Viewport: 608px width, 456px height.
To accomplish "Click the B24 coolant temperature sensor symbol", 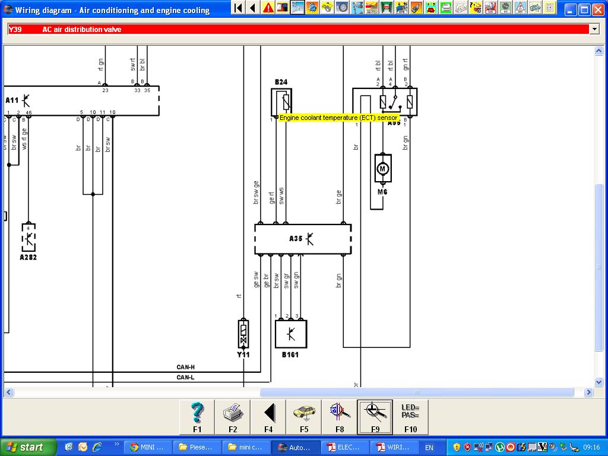I will tap(281, 102).
